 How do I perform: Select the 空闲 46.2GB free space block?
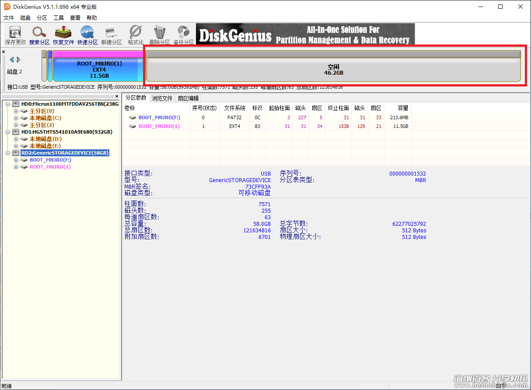click(x=334, y=66)
